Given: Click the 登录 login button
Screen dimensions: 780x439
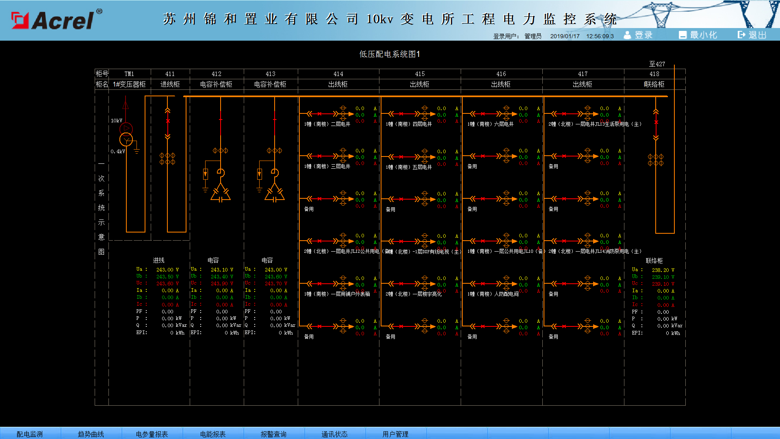Looking at the screenshot, I should tap(638, 35).
